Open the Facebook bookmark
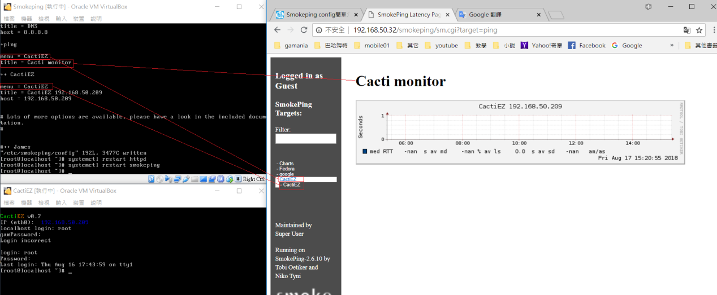This screenshot has width=717, height=295. pyautogui.click(x=586, y=46)
